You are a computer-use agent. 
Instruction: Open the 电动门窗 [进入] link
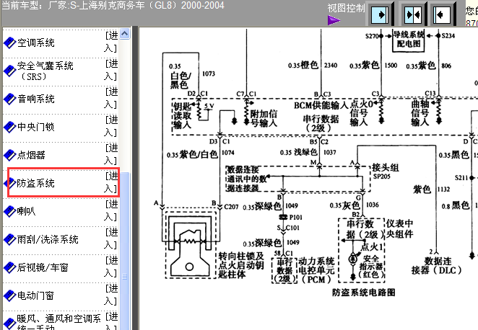click(111, 295)
